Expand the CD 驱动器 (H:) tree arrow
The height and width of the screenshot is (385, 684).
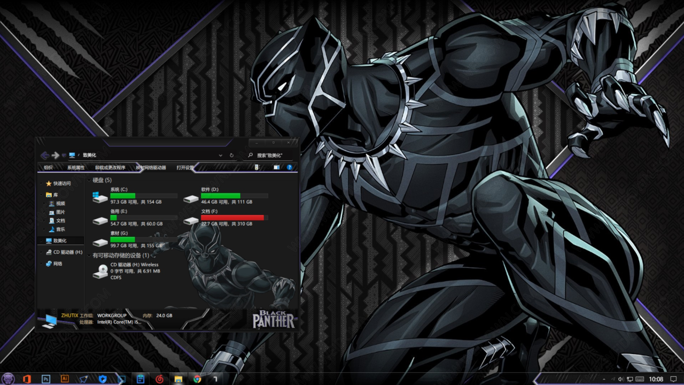coord(42,252)
